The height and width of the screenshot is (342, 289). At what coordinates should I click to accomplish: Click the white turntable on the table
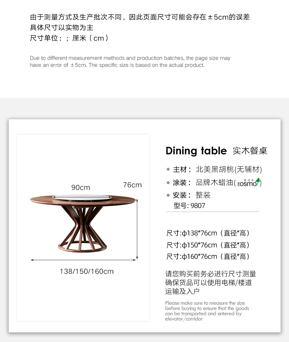click(82, 198)
